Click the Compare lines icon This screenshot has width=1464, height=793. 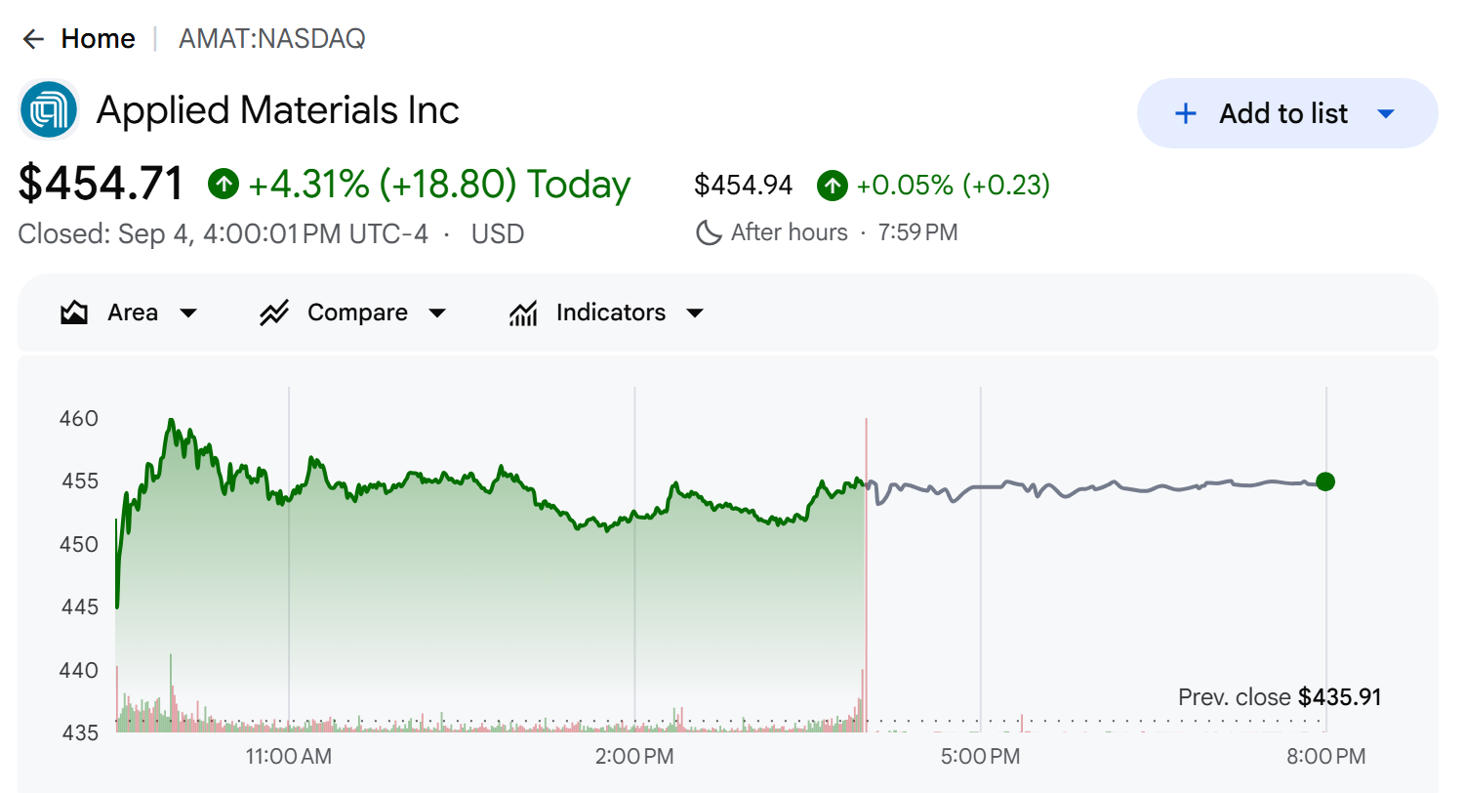coord(274,313)
